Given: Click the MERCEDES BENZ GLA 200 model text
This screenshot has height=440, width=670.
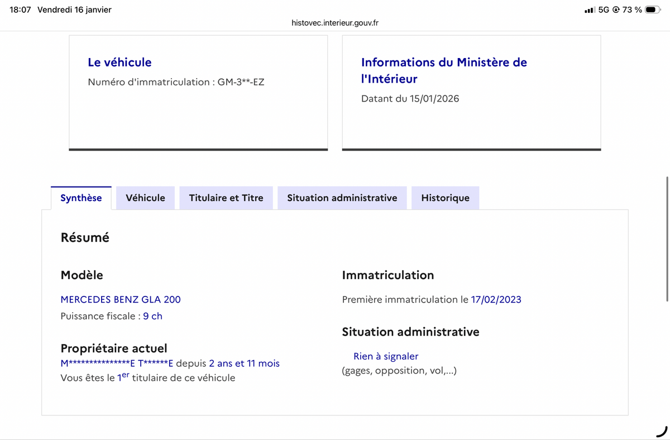Looking at the screenshot, I should pyautogui.click(x=121, y=299).
